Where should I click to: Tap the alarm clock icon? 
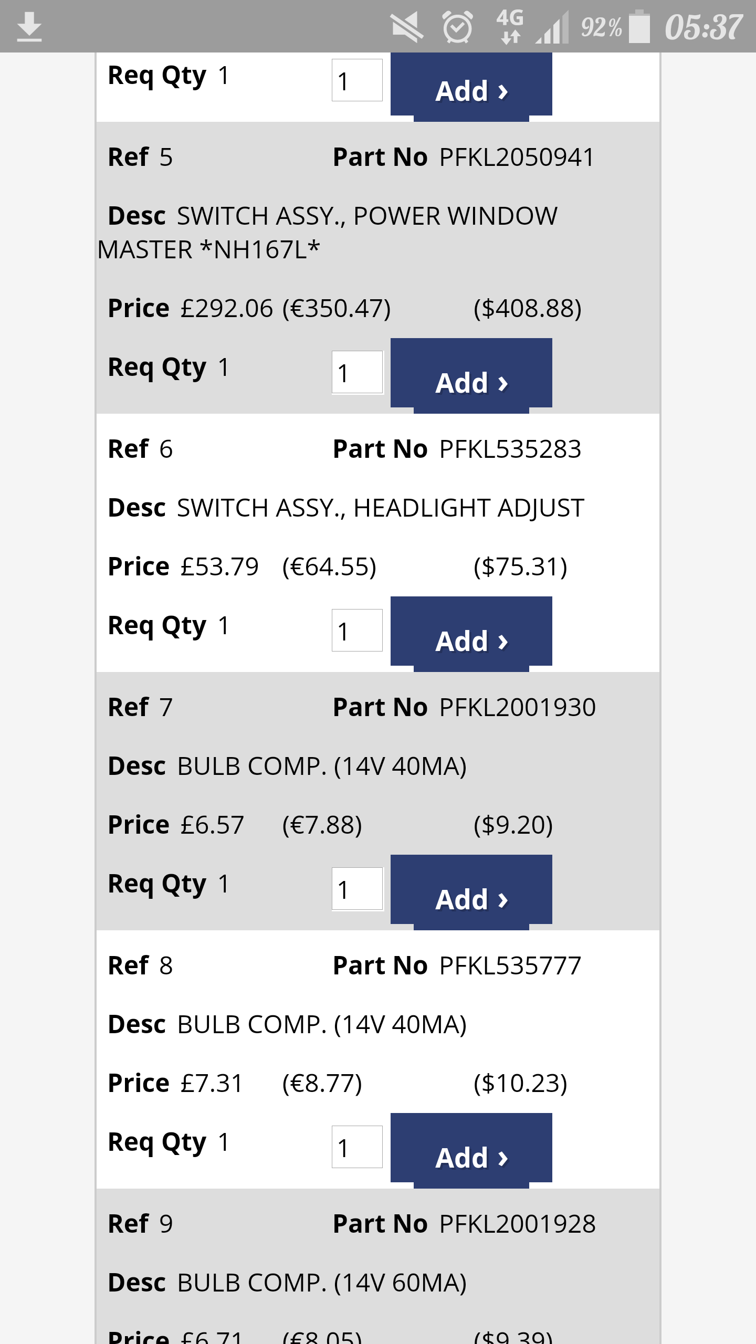point(458,27)
